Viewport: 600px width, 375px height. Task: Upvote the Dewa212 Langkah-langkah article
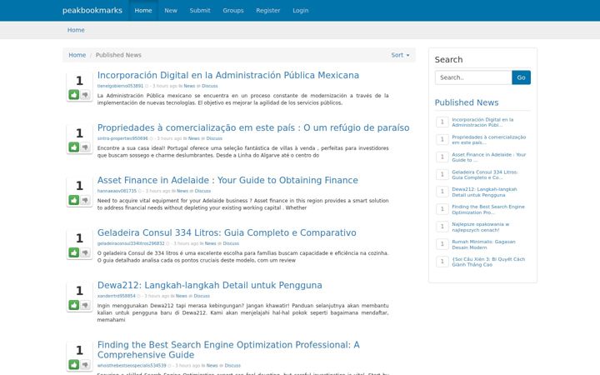74,305
